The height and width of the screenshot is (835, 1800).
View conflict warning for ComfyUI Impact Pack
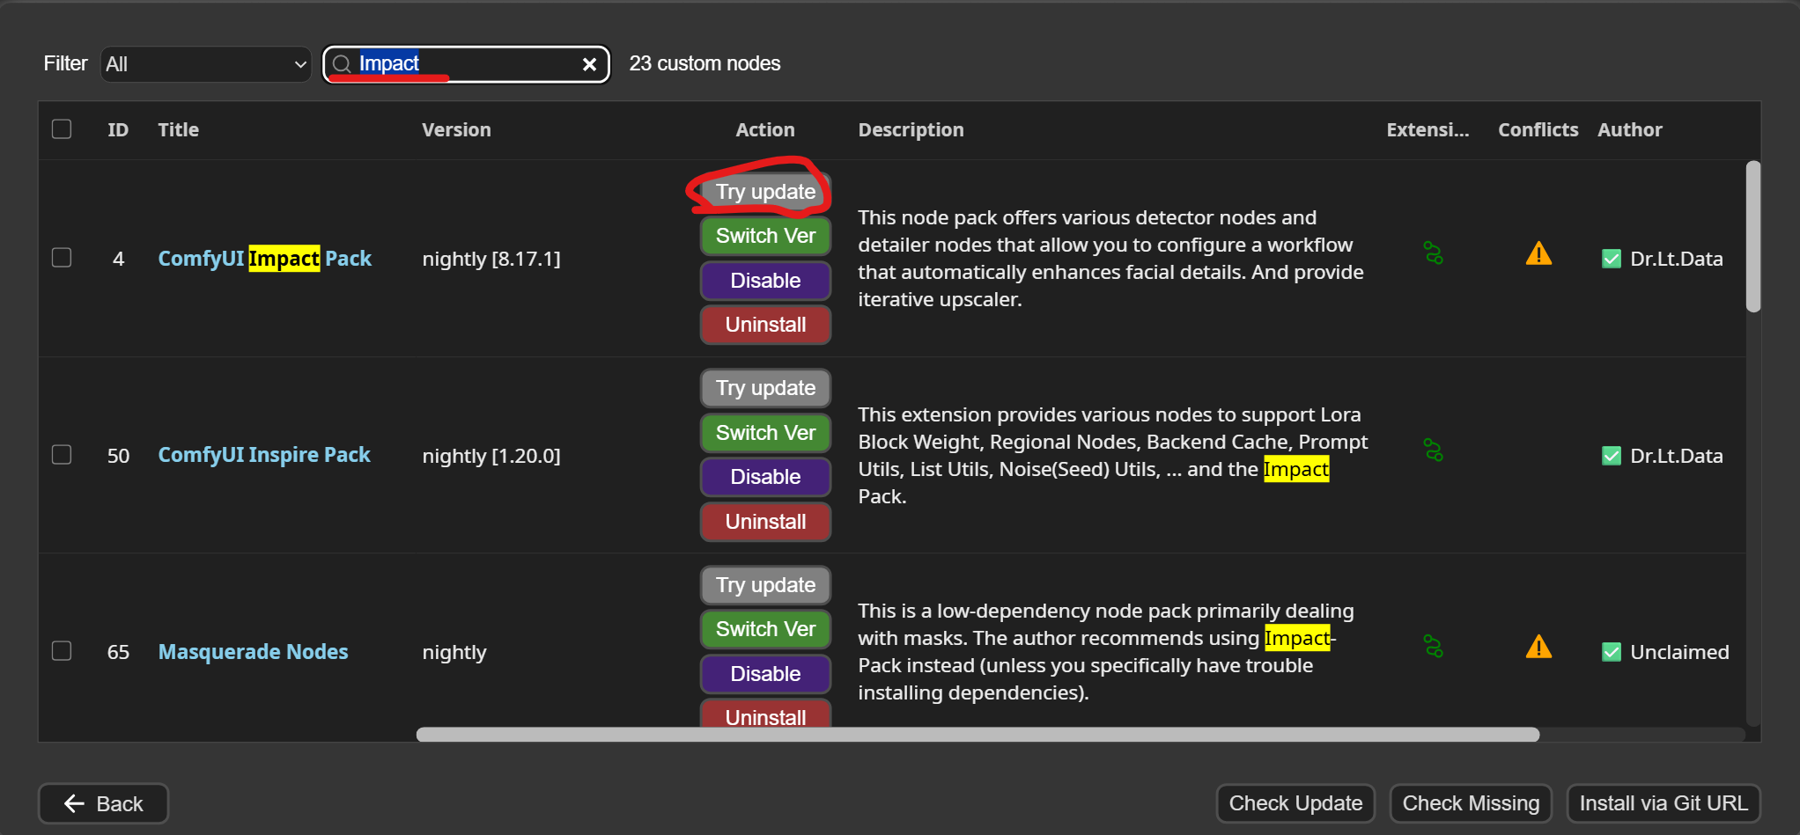pyautogui.click(x=1538, y=253)
